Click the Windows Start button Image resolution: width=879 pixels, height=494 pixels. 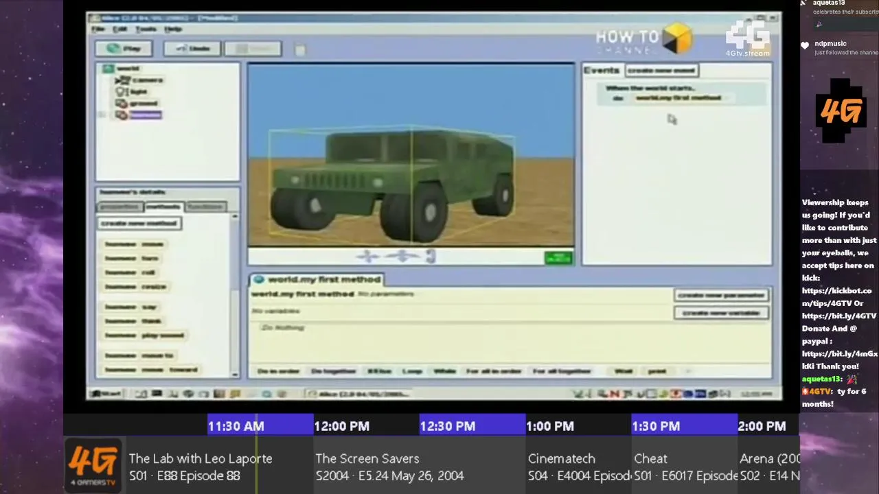(106, 394)
